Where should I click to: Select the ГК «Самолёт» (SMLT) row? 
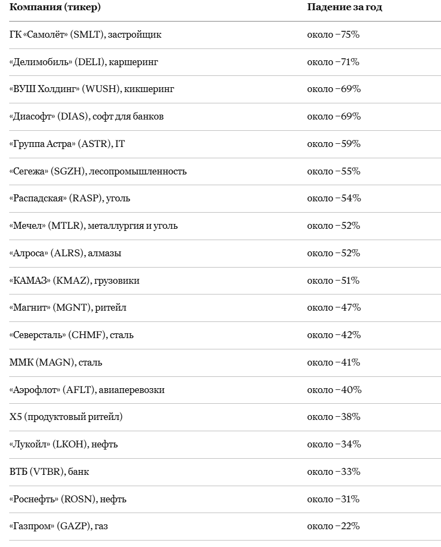pos(225,35)
